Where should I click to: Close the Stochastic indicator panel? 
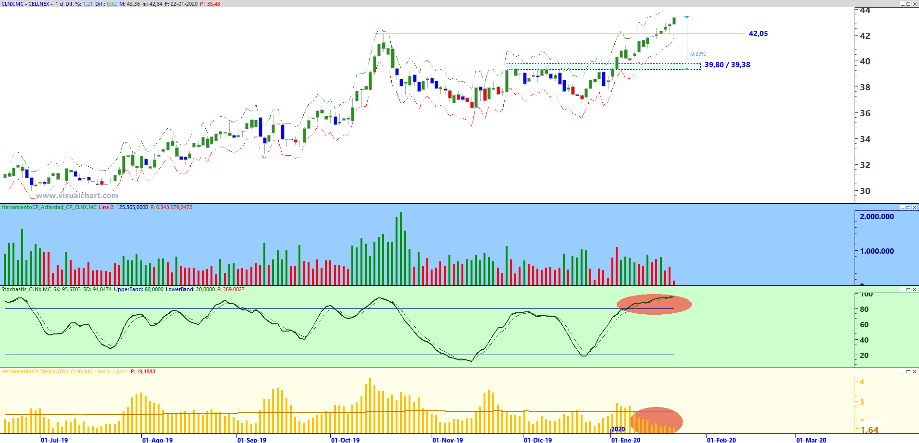(x=915, y=289)
